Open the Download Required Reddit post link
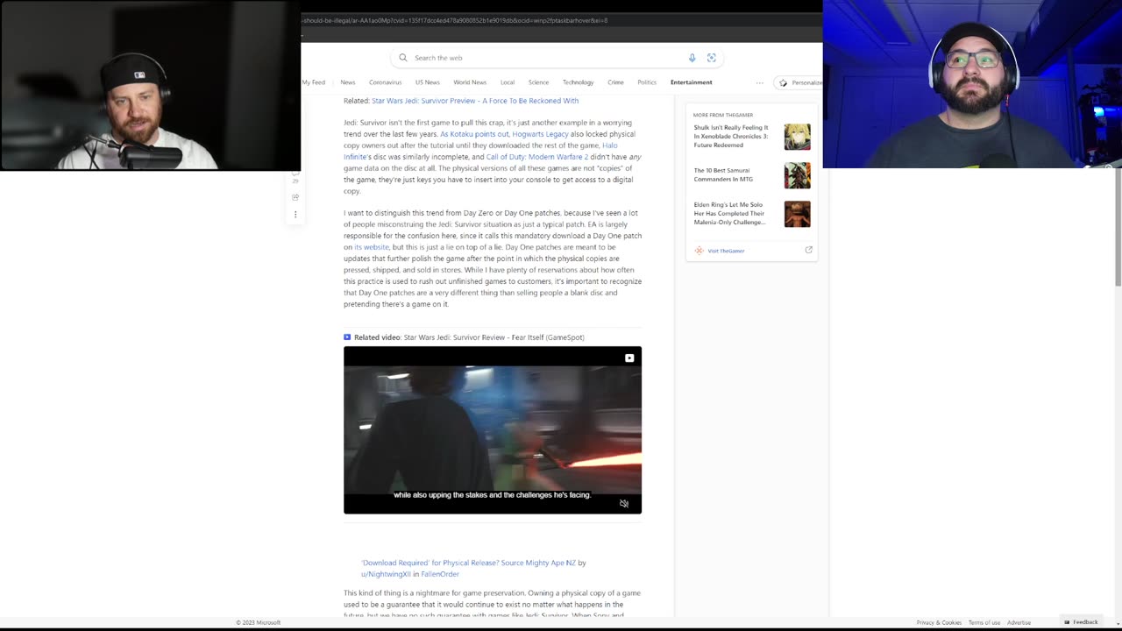The height and width of the screenshot is (631, 1122). point(469,563)
